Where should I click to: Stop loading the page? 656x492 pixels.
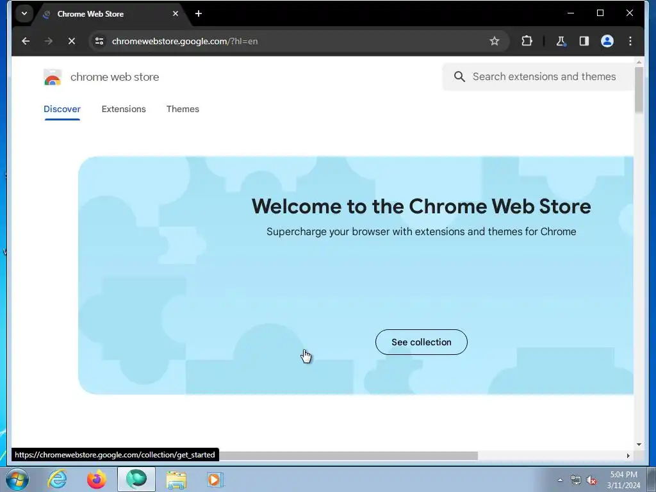coord(72,41)
